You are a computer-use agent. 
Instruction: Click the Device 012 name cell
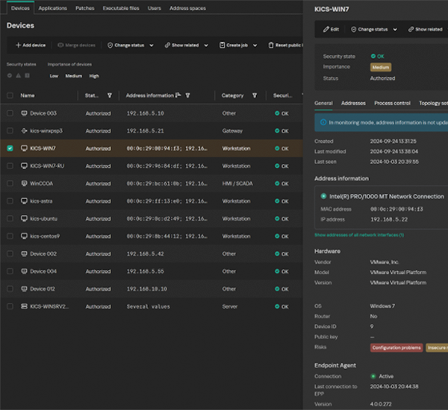pyautogui.click(x=43, y=288)
